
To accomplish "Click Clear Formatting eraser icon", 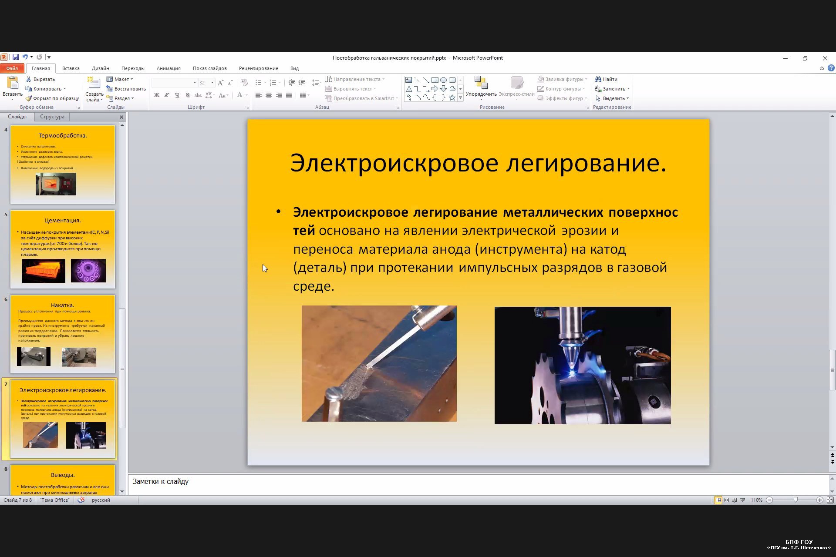I will [244, 83].
